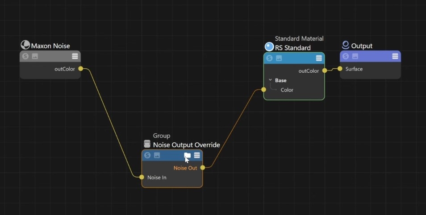Click the Maxon Noise node type icon
Screen dimensions: 426x215
(x=25, y=45)
